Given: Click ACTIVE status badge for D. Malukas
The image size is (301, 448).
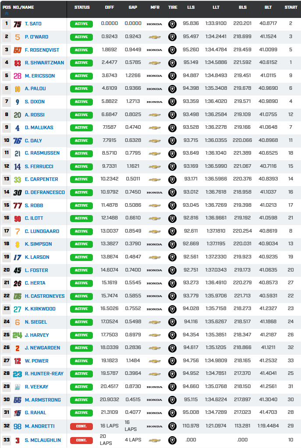Looking at the screenshot, I should pyautogui.click(x=81, y=128).
